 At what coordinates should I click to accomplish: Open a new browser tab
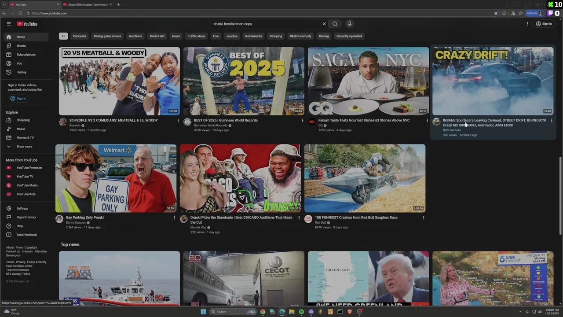point(118,4)
